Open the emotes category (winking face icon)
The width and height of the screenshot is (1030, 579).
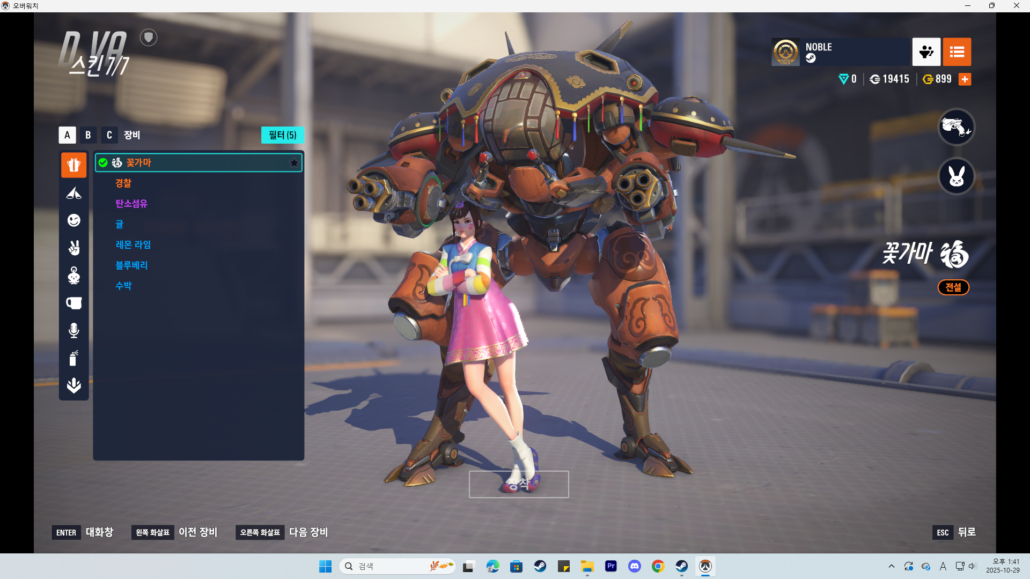73,220
